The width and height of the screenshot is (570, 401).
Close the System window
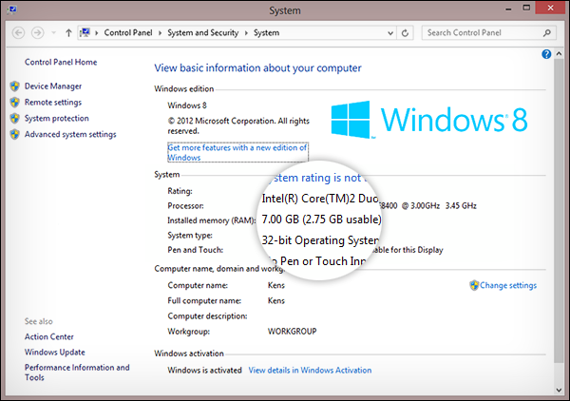point(550,8)
